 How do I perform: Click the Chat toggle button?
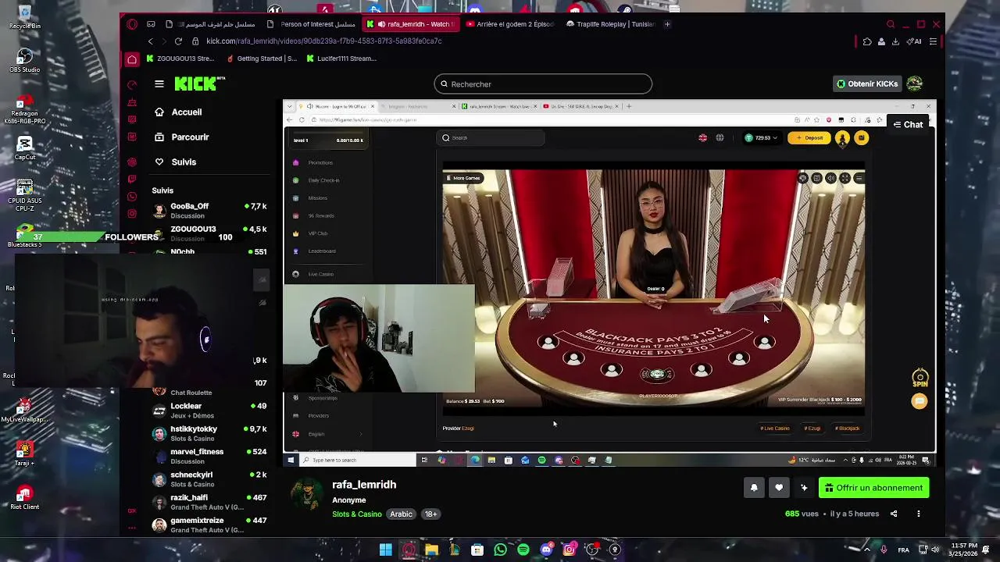point(908,124)
